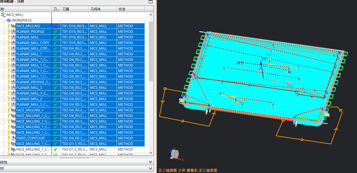
Task: Click the green check in PLANAR_MILL_COPY row
Action: [x=55, y=43]
